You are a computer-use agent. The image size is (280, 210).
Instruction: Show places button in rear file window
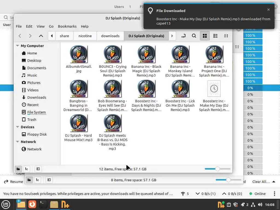coord(29,180)
